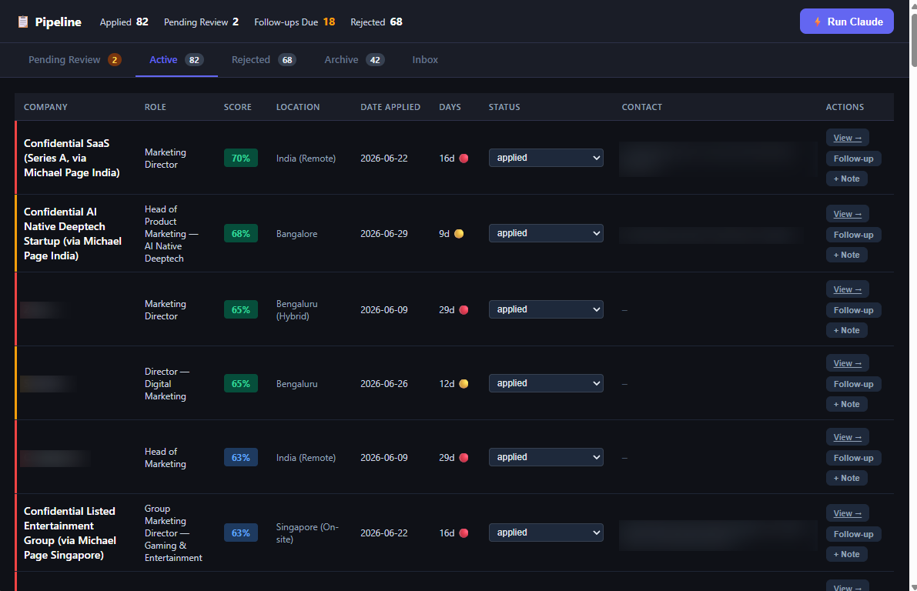The image size is (917, 591).
Task: Open status dropdown for Bengaluru (Hybrid) row
Action: pos(546,309)
